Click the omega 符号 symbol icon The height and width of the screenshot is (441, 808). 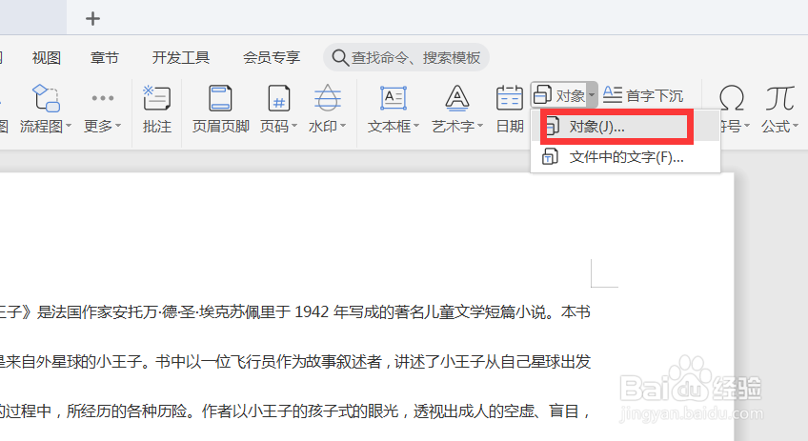[732, 98]
